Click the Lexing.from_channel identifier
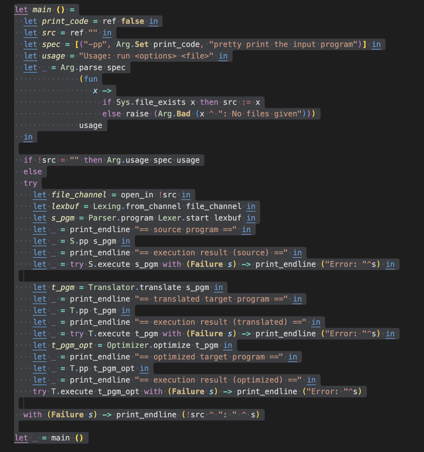Screen dimensions: 424x452 [x=136, y=206]
